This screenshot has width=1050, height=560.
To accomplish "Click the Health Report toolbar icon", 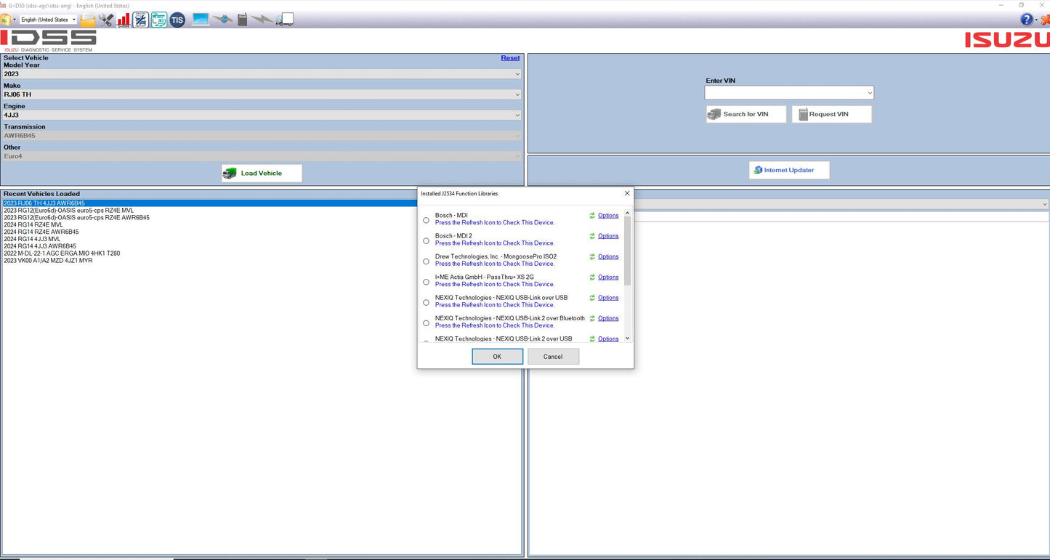I will [x=140, y=19].
